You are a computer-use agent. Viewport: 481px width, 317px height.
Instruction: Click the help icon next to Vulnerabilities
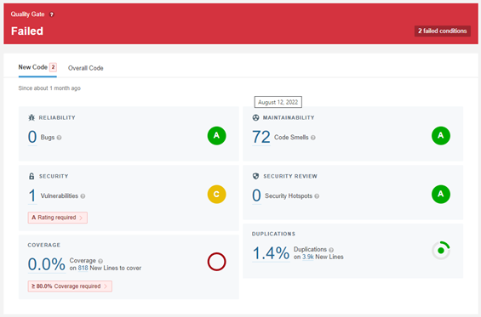click(83, 196)
